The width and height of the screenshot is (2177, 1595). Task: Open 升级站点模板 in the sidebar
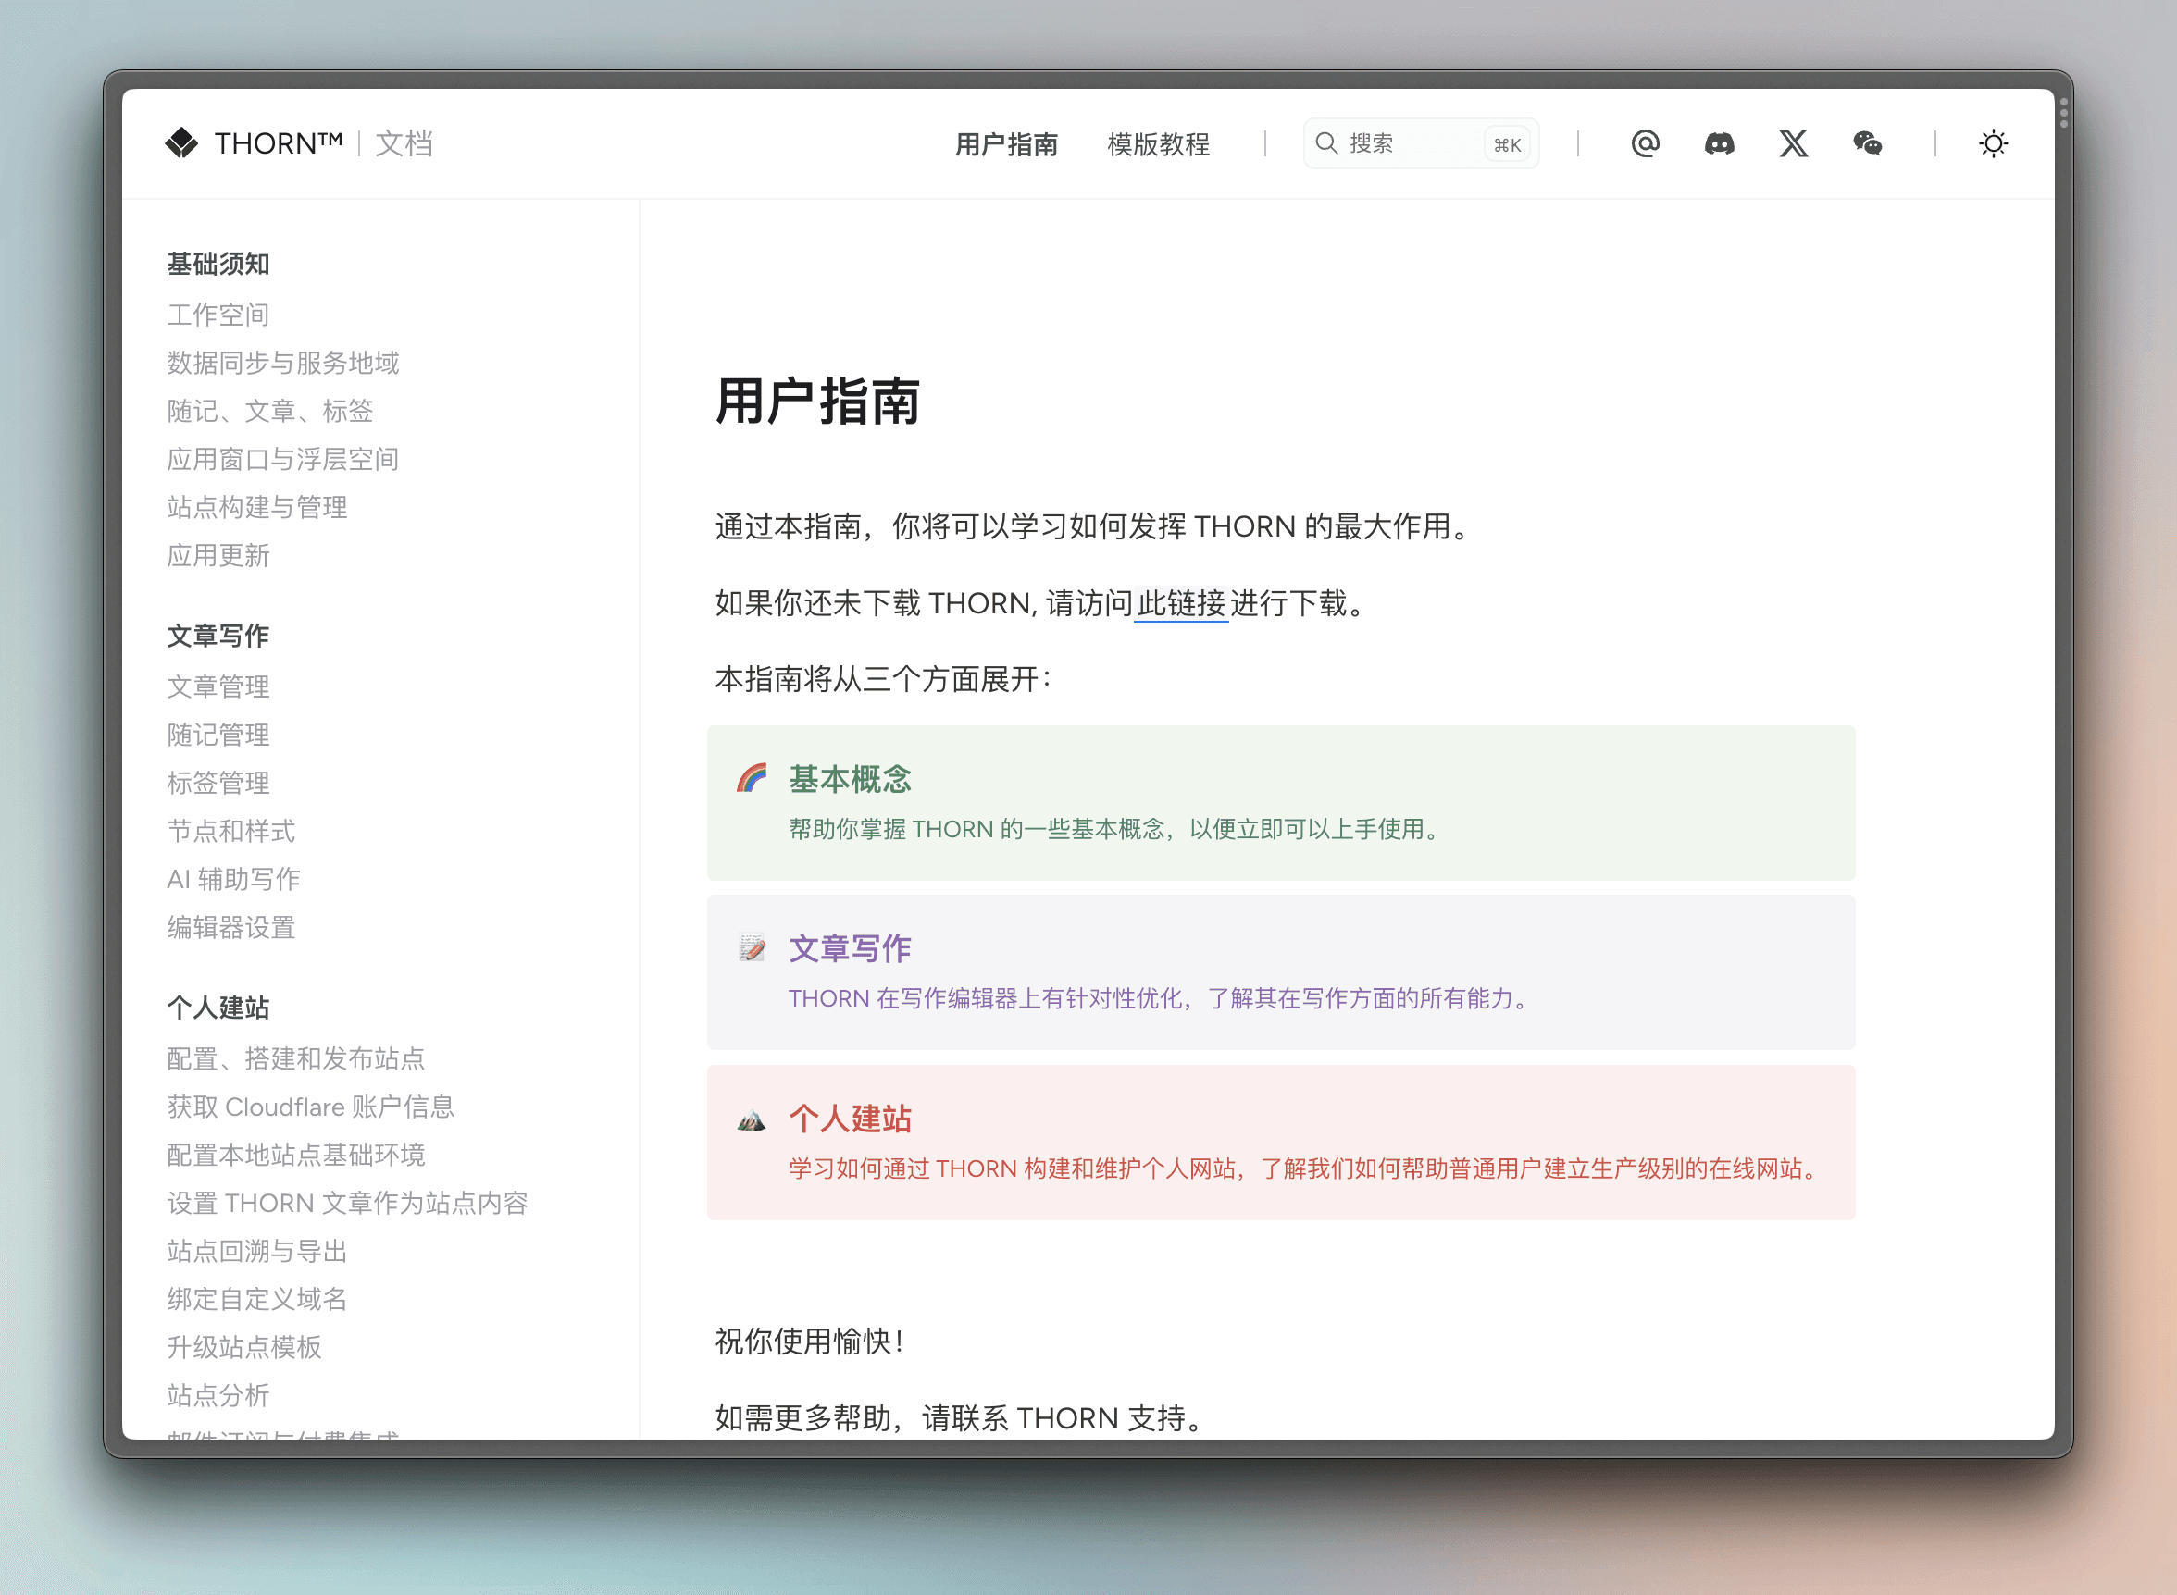tap(244, 1348)
